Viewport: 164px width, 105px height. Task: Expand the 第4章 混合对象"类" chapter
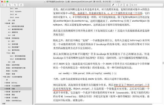pyautogui.click(x=5, y=92)
